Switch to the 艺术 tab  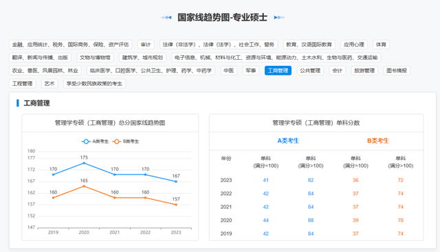49,84
